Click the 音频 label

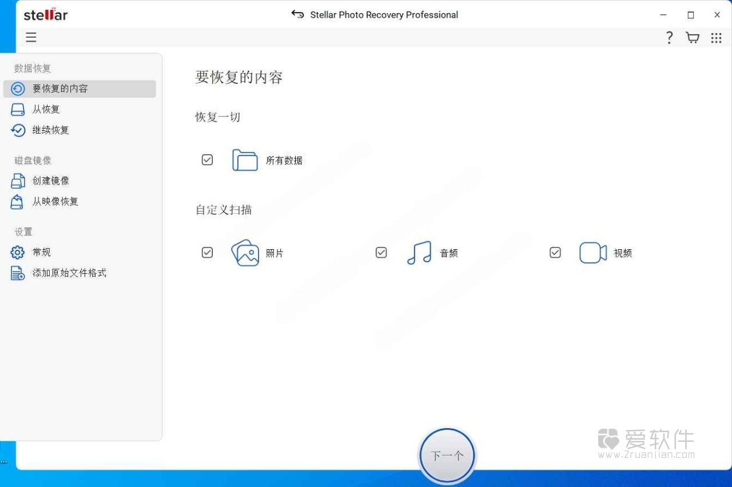pos(449,253)
